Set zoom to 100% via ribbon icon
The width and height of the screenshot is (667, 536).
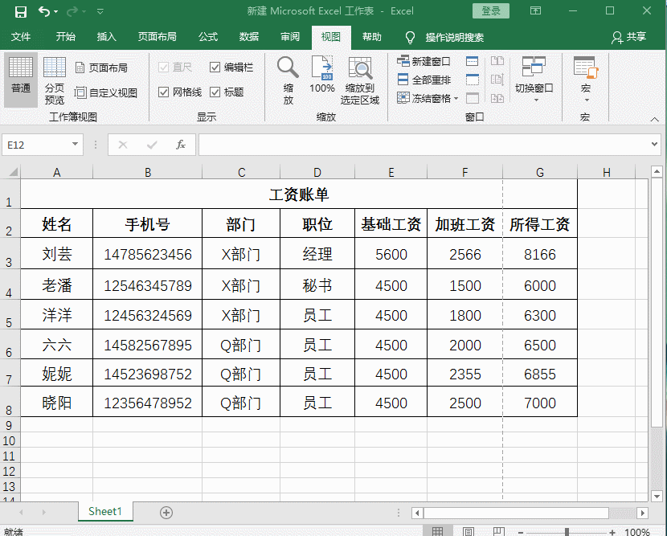[x=321, y=78]
